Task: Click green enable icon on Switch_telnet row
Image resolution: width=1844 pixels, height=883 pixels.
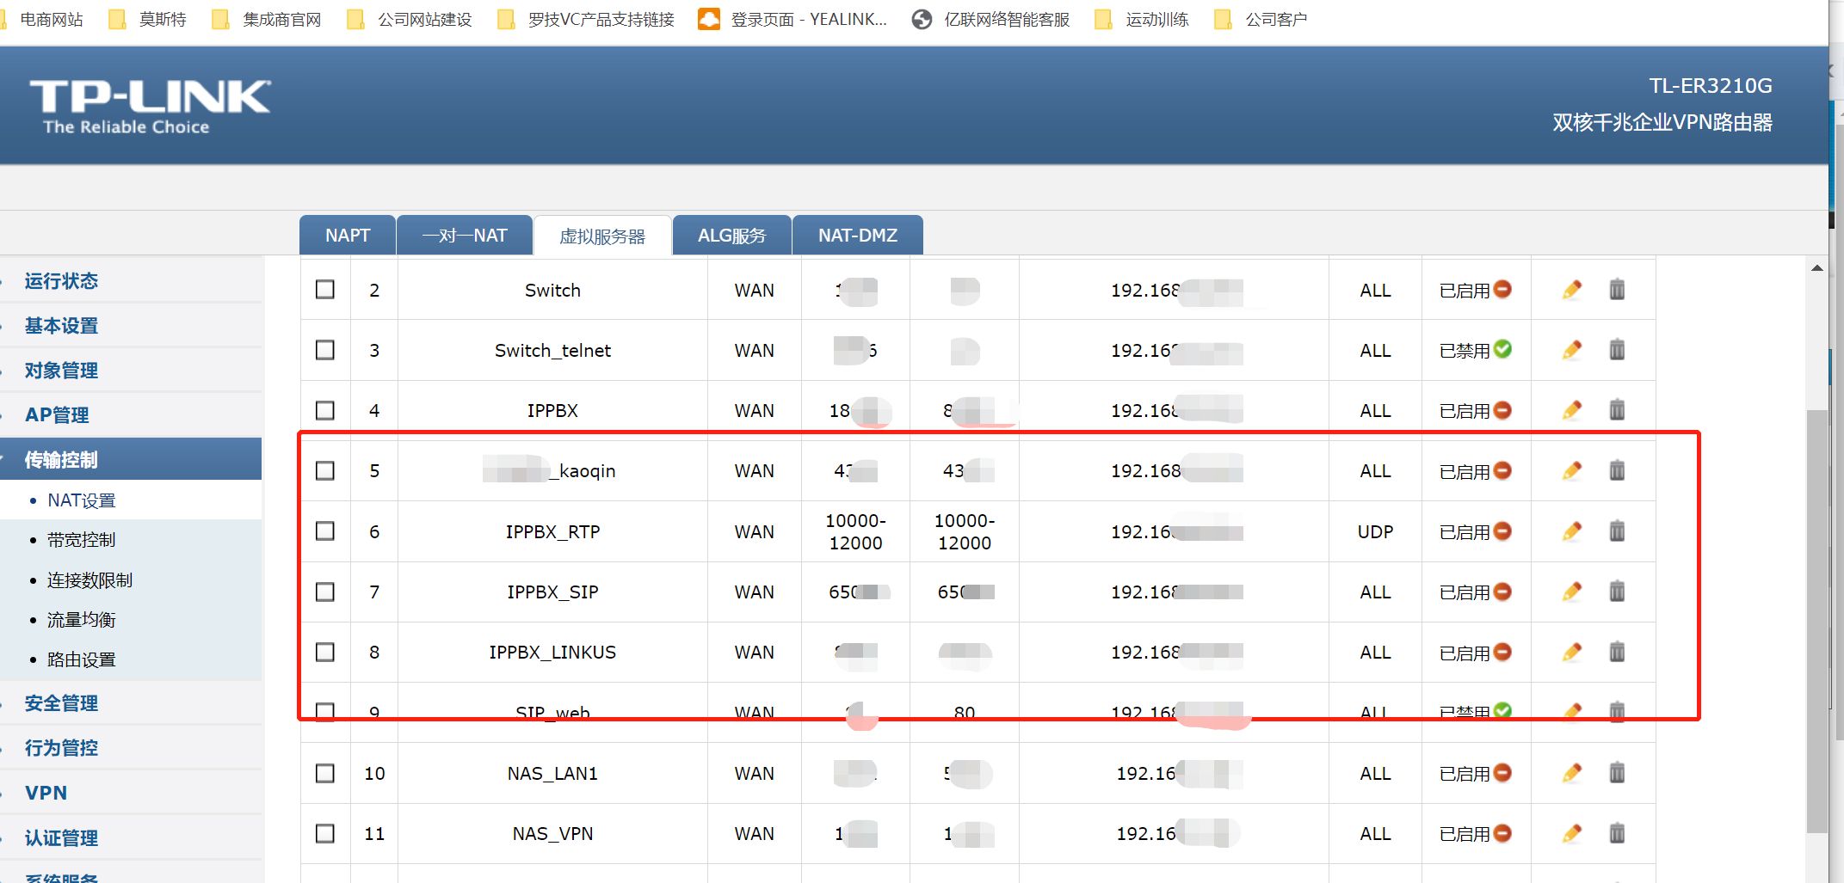Action: [1502, 349]
